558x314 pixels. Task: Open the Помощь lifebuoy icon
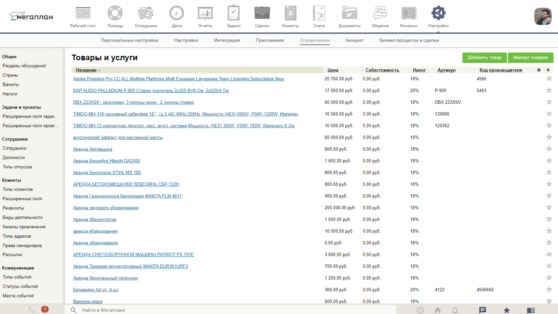click(x=115, y=13)
